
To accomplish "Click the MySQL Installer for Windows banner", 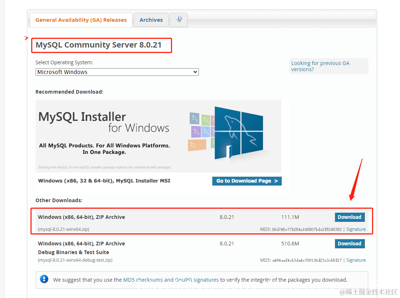I will point(158,136).
